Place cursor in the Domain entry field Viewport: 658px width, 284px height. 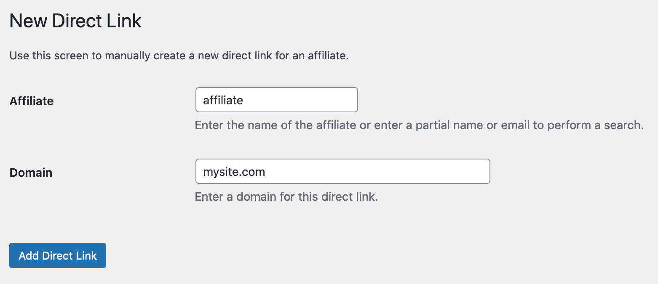[342, 171]
